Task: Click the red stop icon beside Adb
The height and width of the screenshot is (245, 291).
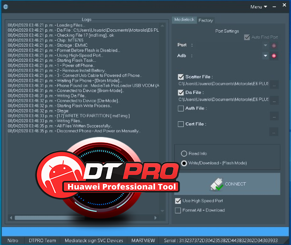Action: point(274,56)
